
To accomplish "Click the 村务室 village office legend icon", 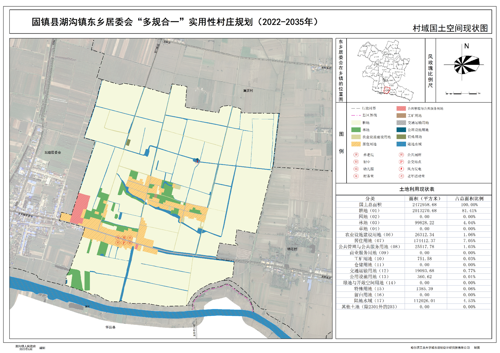I will point(356,176).
